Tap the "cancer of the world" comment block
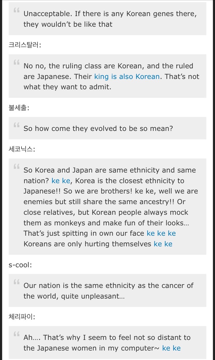 click(x=107, y=290)
